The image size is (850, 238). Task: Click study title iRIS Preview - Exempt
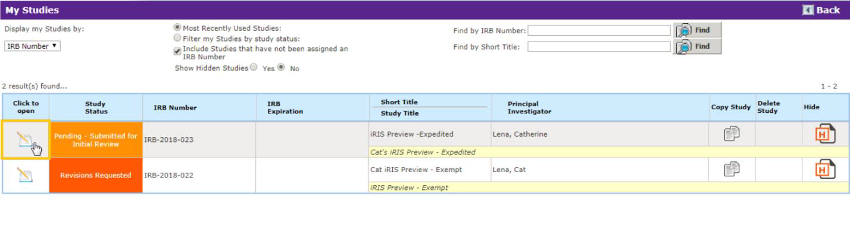click(x=409, y=188)
